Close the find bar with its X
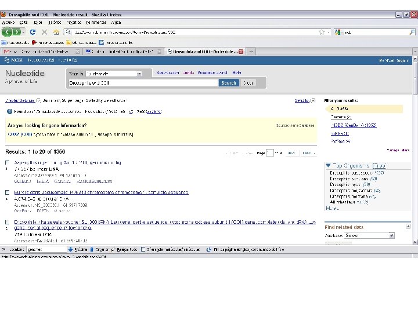Screen dimensions: 418x313 pyautogui.click(x=3, y=249)
